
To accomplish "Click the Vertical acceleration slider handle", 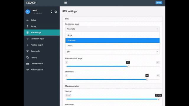I will [158, 99].
